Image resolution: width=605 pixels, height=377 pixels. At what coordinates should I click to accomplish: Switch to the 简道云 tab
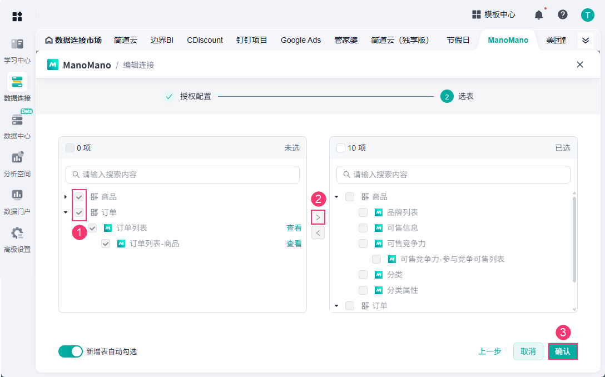(126, 40)
